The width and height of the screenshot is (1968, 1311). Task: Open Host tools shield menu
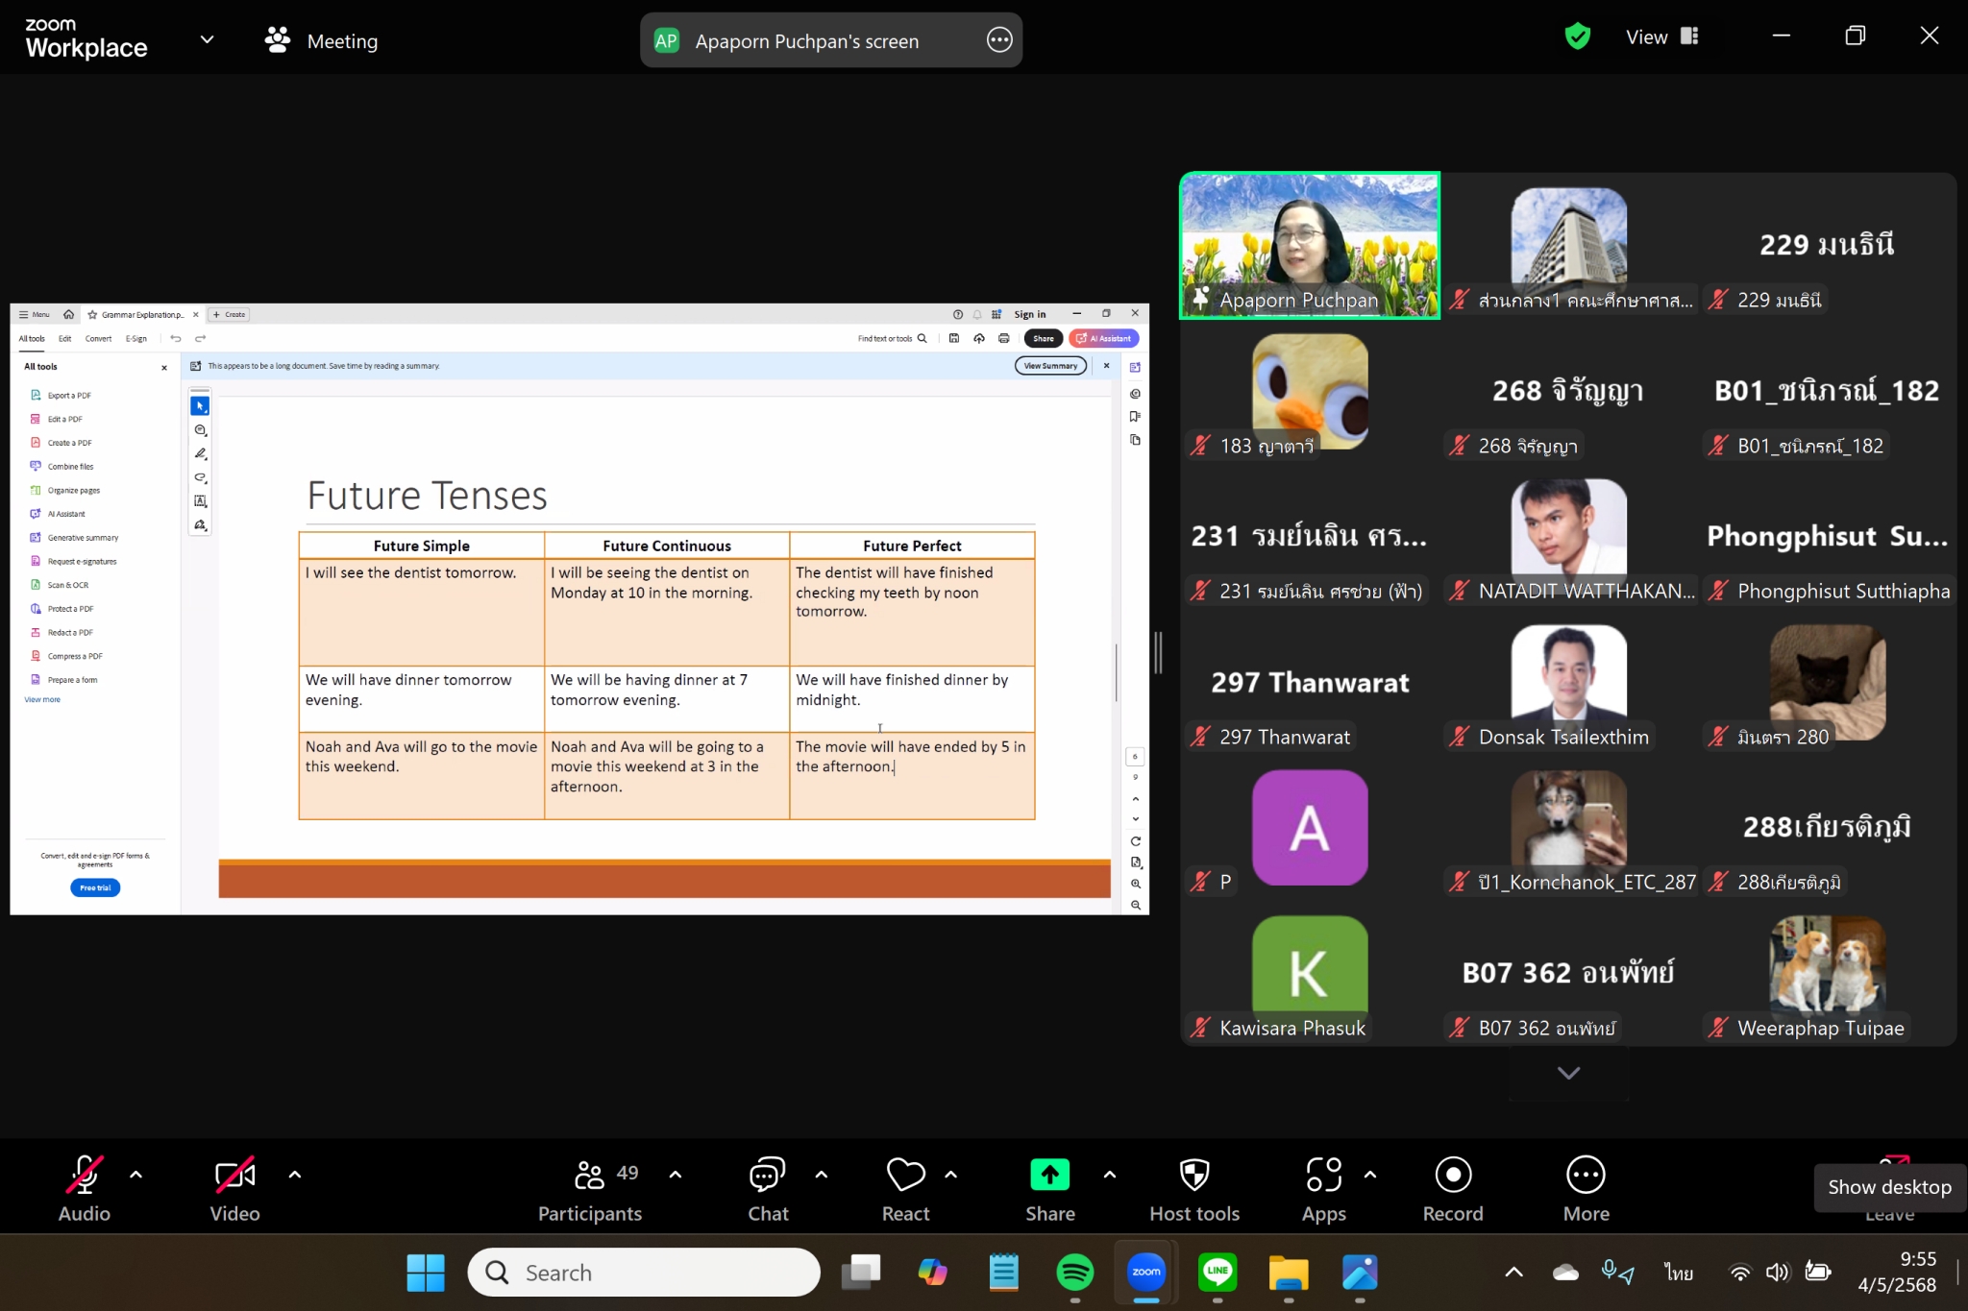click(1194, 1190)
